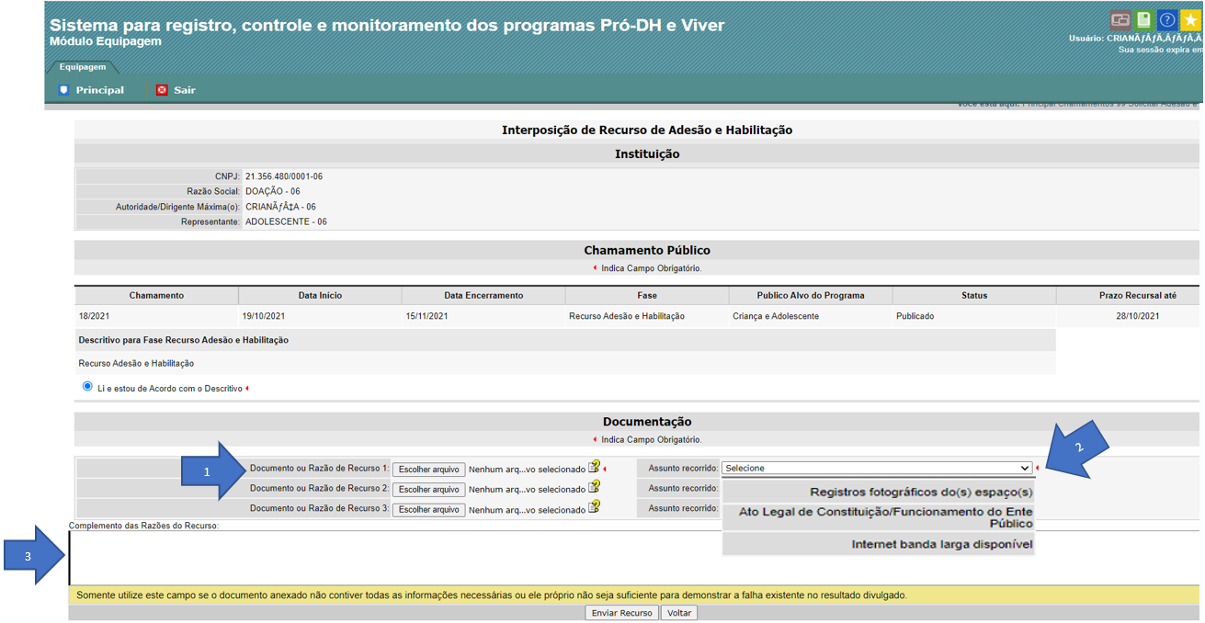1205x623 pixels.
Task: Click help icon beside Documento de Recurso 1
Action: [595, 468]
